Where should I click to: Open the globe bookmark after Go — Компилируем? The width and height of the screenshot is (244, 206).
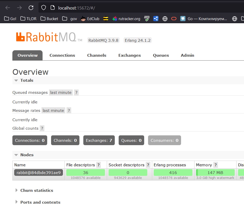click(x=234, y=19)
